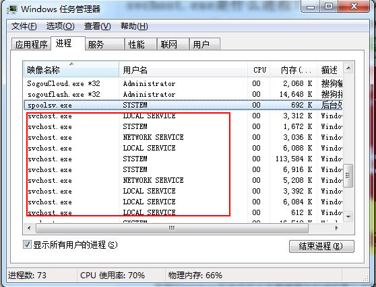Click 进程数: 73 status entry
This screenshot has width=376, height=287.
pyautogui.click(x=27, y=276)
